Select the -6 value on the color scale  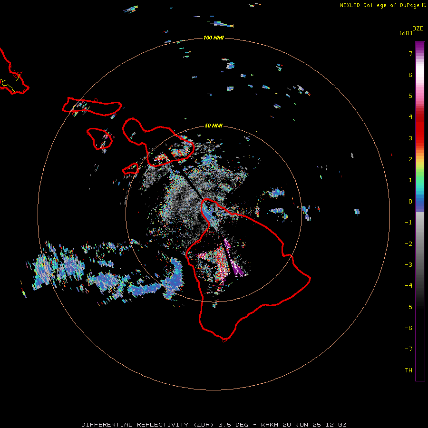click(409, 328)
